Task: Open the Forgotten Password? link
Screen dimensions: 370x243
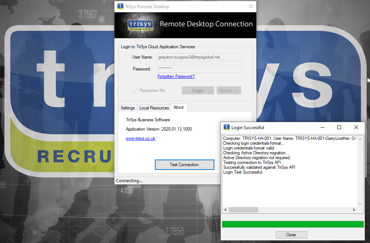Action: coord(176,76)
